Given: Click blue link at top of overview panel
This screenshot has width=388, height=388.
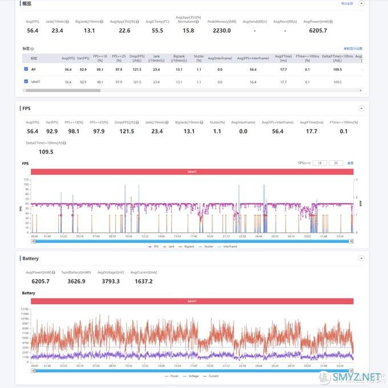Looking at the screenshot, I should point(347,3).
